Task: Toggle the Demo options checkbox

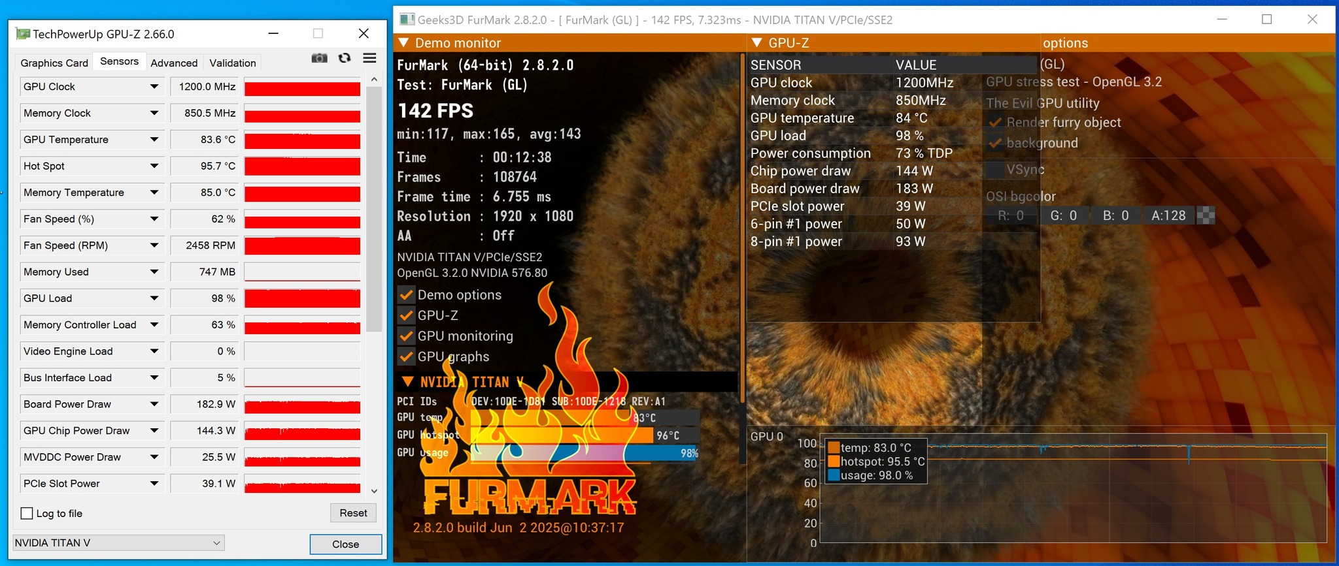Action: tap(406, 295)
